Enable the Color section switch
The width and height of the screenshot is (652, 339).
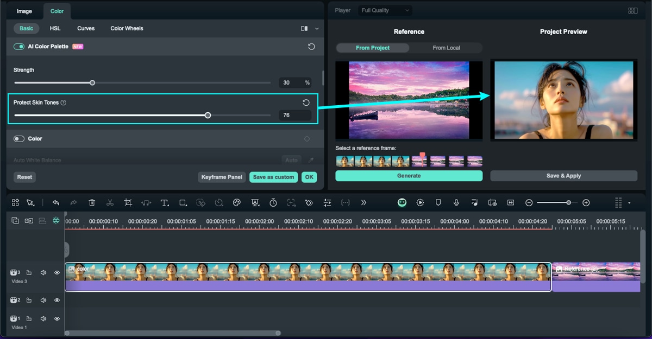click(x=19, y=139)
